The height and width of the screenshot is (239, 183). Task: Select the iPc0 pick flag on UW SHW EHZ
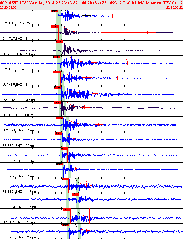tap(57, 87)
